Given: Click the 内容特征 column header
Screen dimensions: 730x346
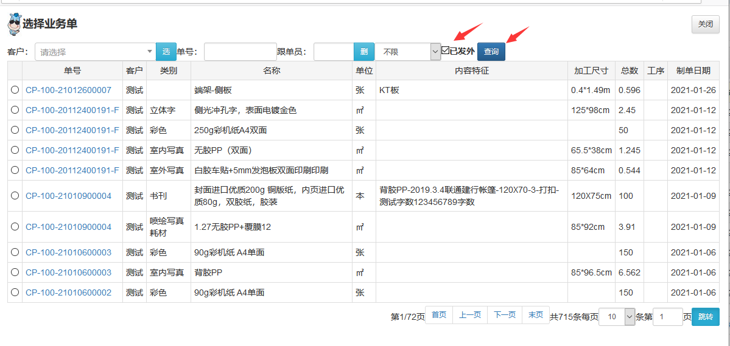Looking at the screenshot, I should point(472,71).
